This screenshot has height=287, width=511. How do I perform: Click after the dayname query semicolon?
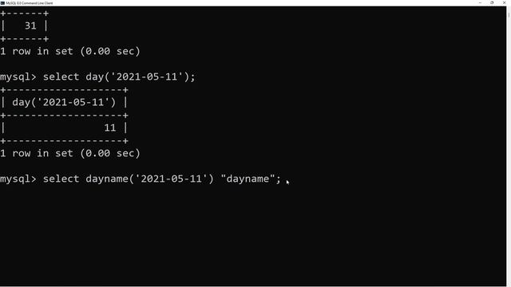[282, 179]
